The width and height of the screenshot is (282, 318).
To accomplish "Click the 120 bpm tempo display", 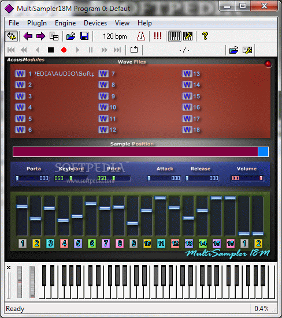I will coord(115,36).
